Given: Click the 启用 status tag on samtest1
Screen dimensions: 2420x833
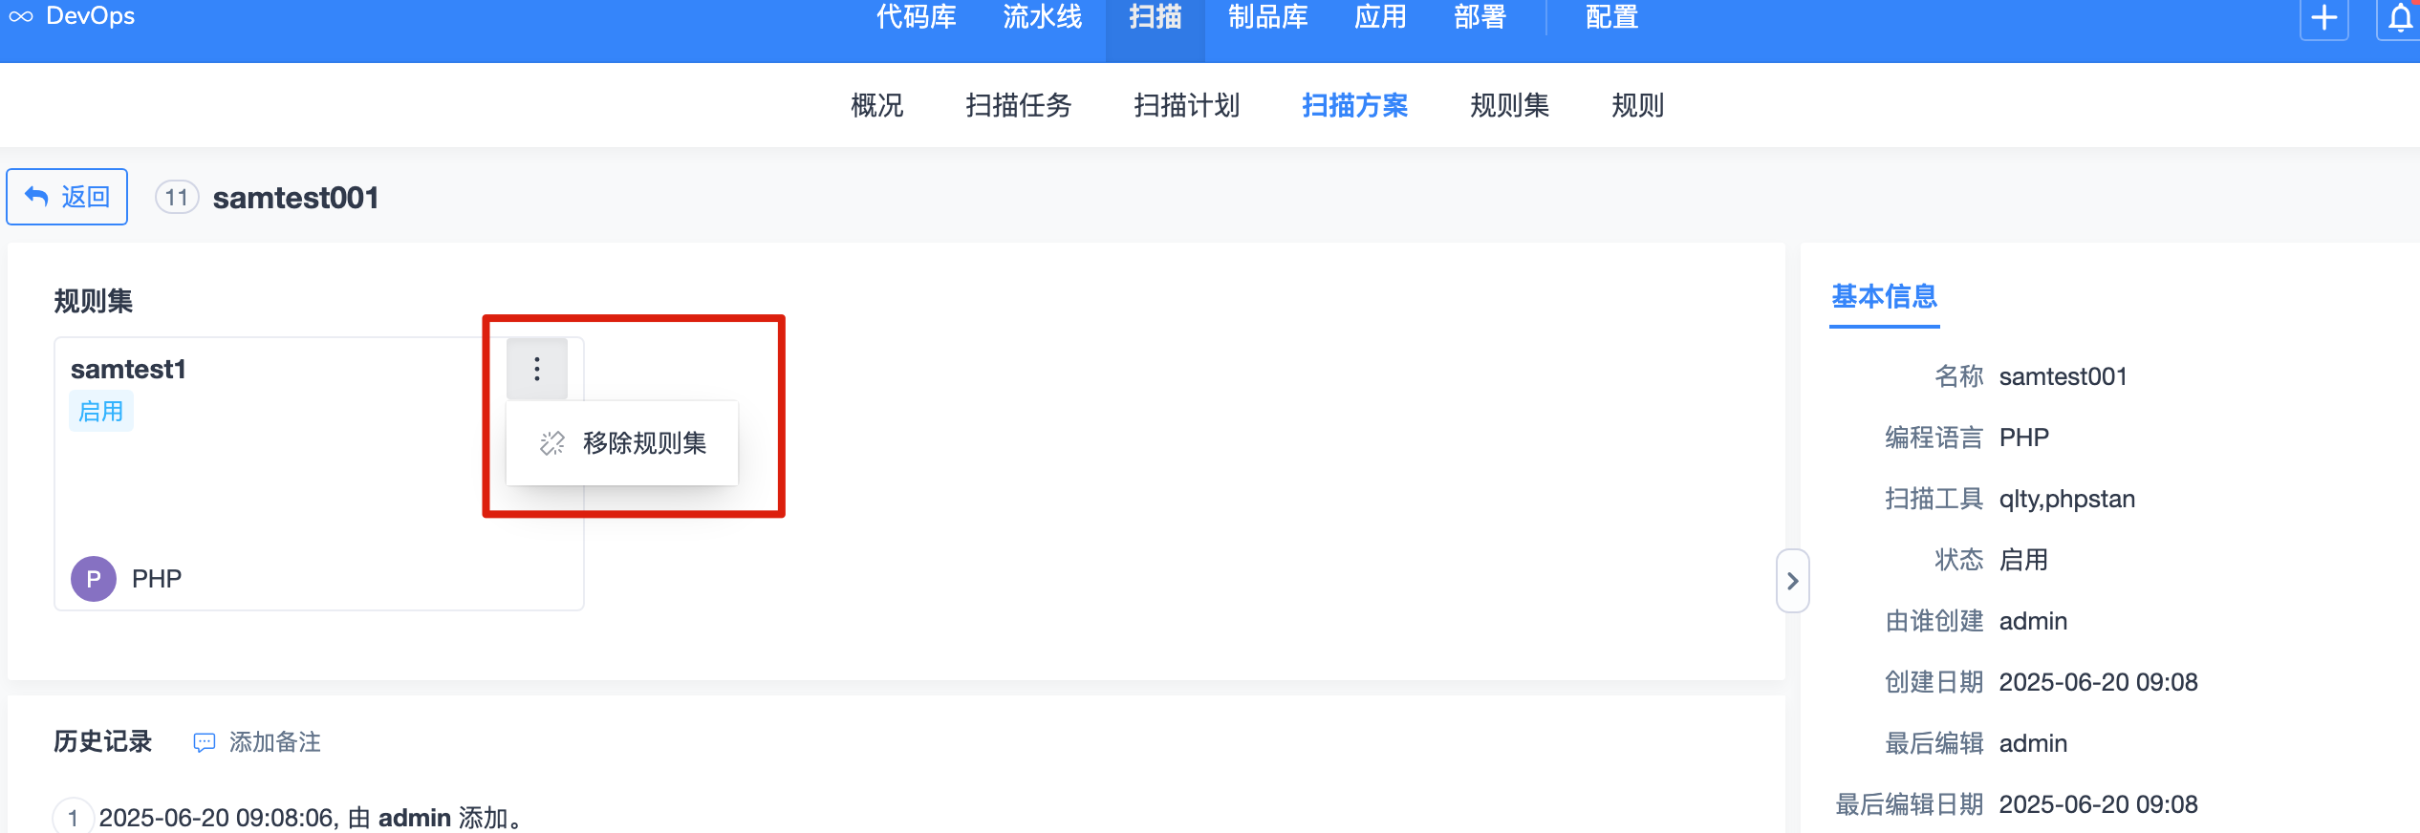Looking at the screenshot, I should 101,412.
